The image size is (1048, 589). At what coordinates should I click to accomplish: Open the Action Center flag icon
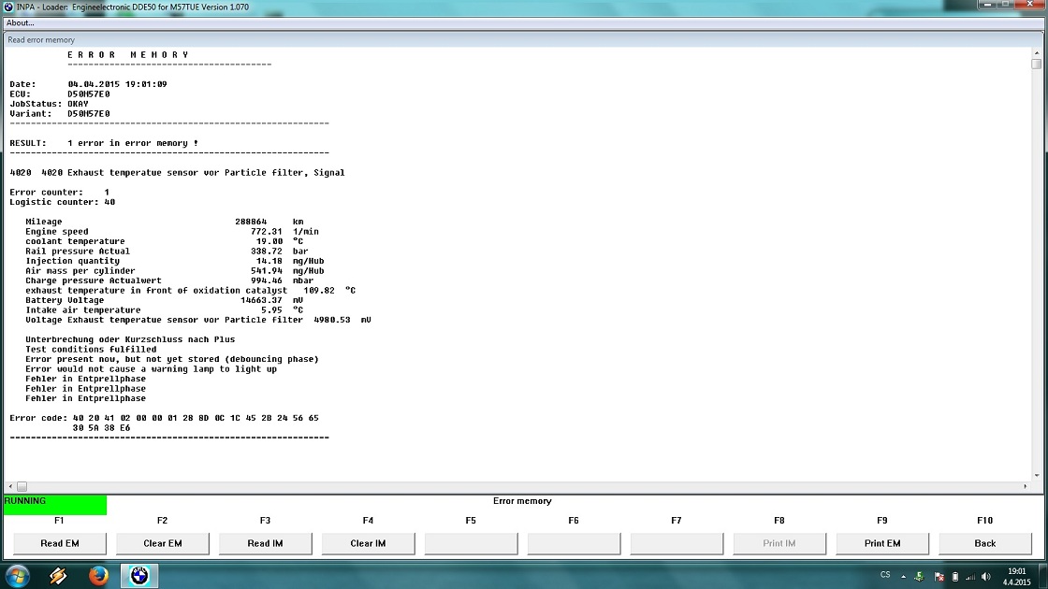click(x=939, y=576)
